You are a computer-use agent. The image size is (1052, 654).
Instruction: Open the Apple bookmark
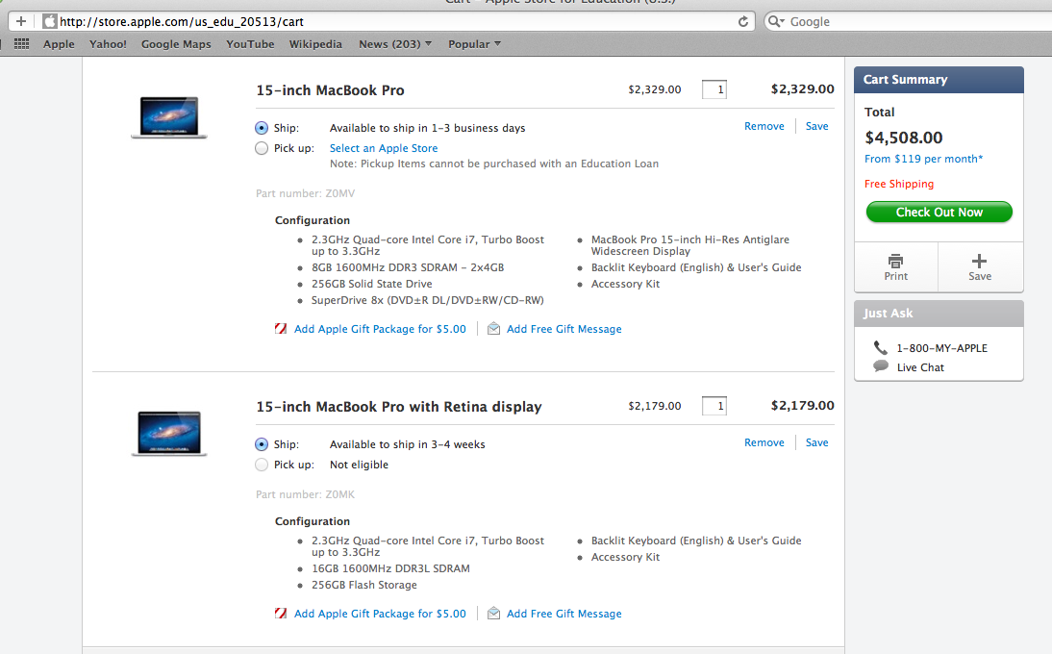point(59,44)
